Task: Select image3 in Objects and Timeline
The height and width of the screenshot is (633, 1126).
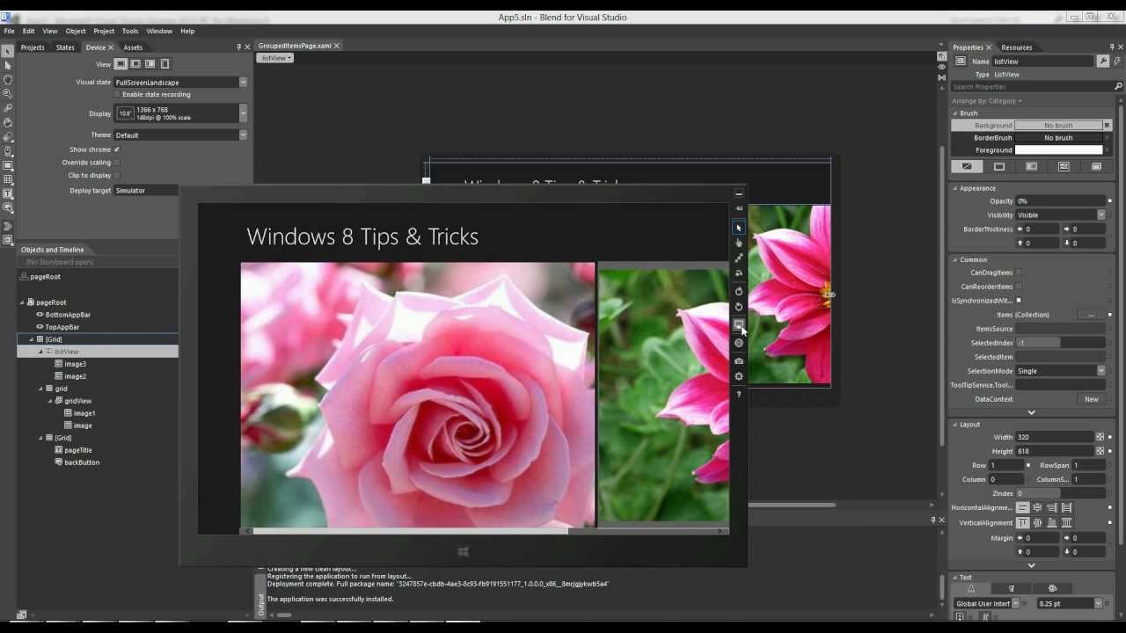Action: coord(76,364)
